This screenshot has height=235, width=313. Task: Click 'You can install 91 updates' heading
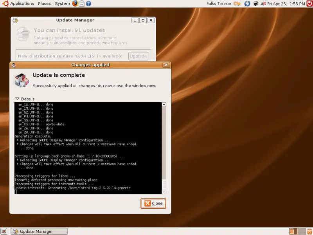(x=69, y=31)
